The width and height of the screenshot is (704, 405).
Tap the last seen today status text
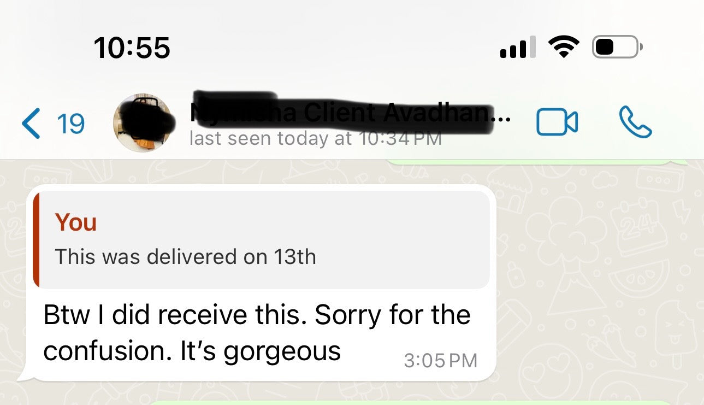315,138
